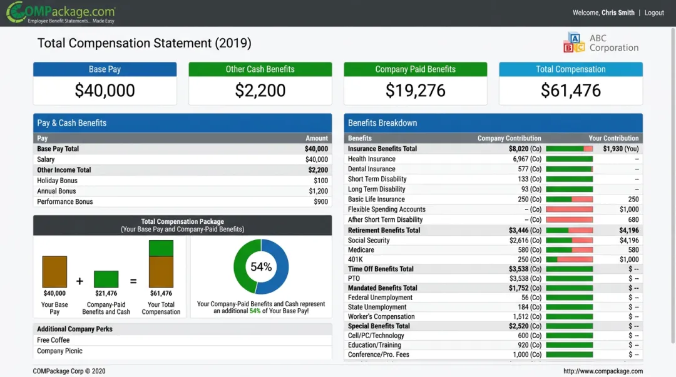Select the Conference/Pro. Fees row
The height and width of the screenshot is (377, 676).
(493, 354)
